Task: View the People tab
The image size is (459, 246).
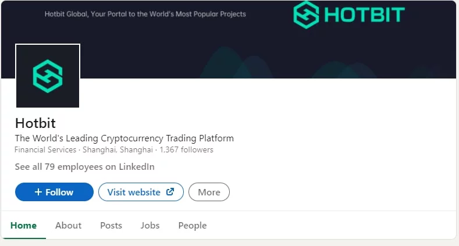Action: (192, 226)
